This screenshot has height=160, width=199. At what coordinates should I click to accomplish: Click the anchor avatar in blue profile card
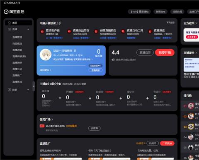[x=46, y=55]
